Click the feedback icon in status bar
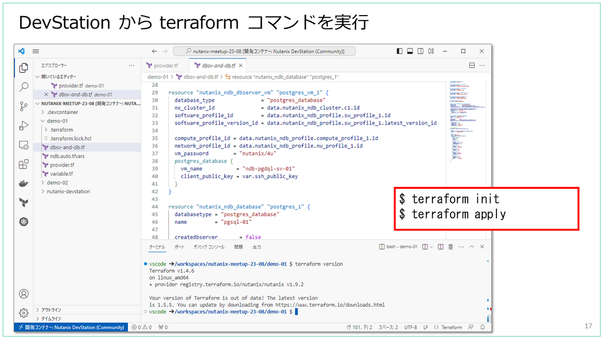603x339 pixels. tap(470, 327)
